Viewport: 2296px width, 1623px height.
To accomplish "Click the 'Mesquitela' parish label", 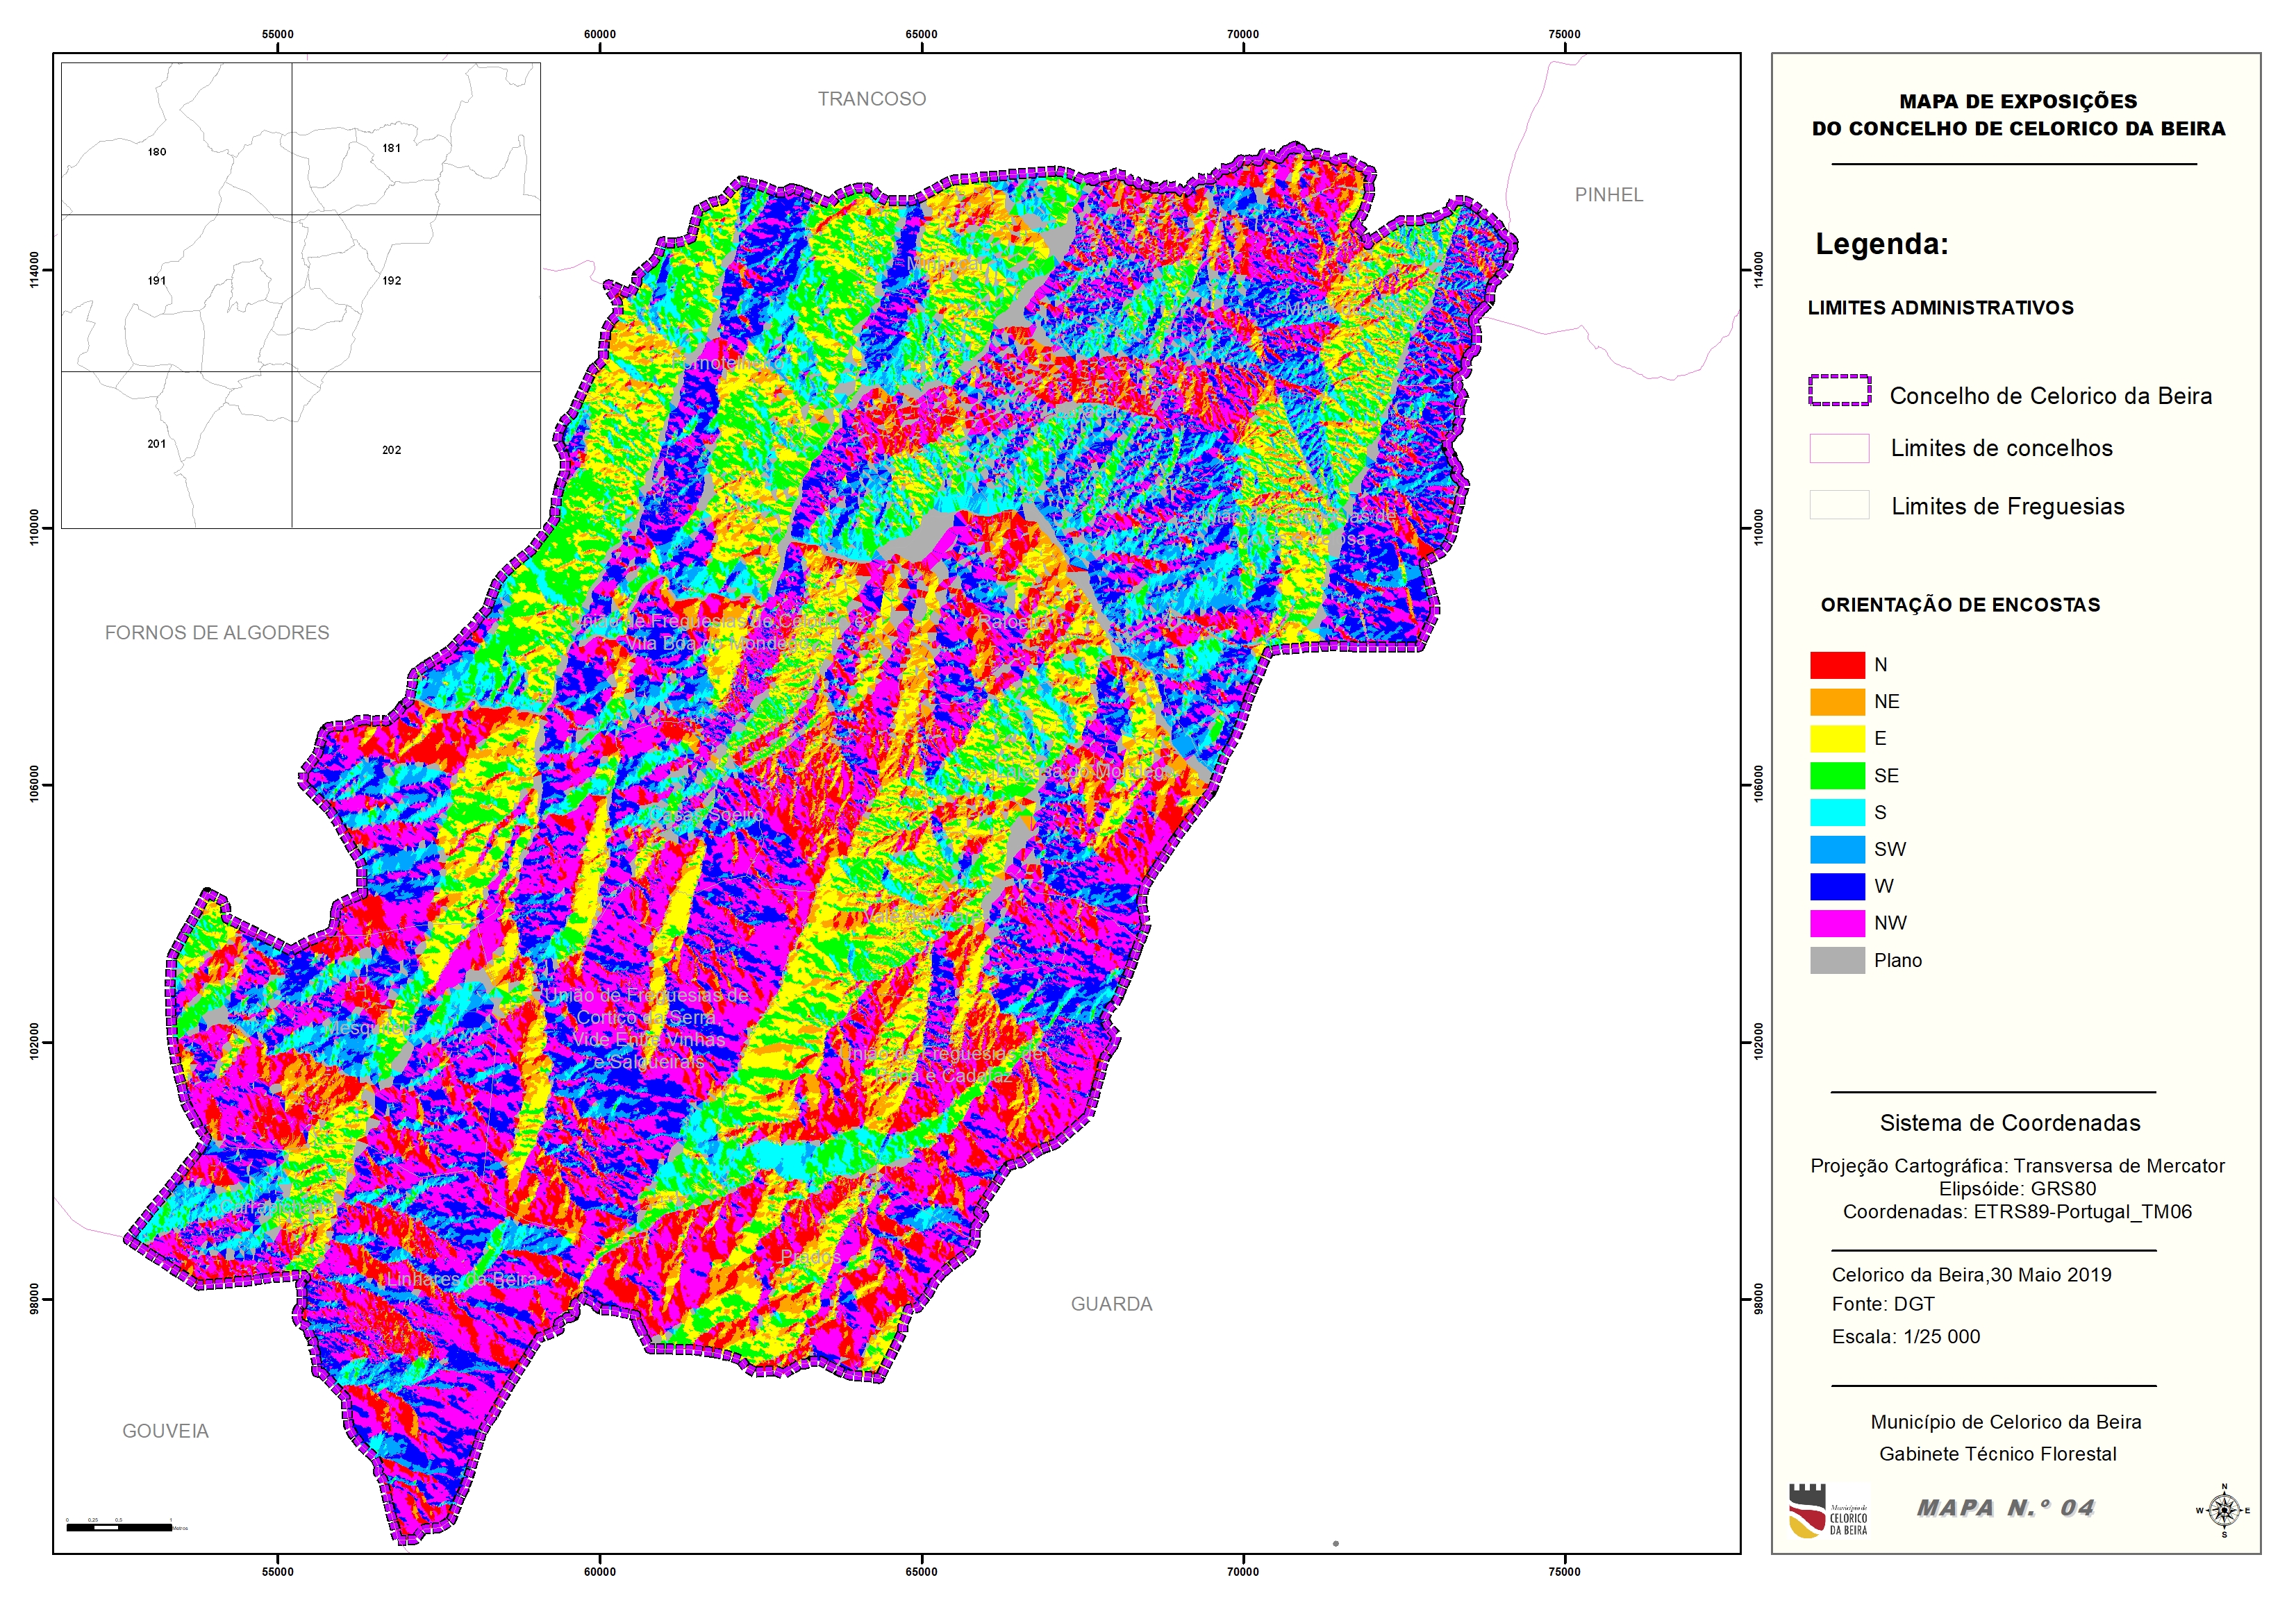I will 369,1028.
